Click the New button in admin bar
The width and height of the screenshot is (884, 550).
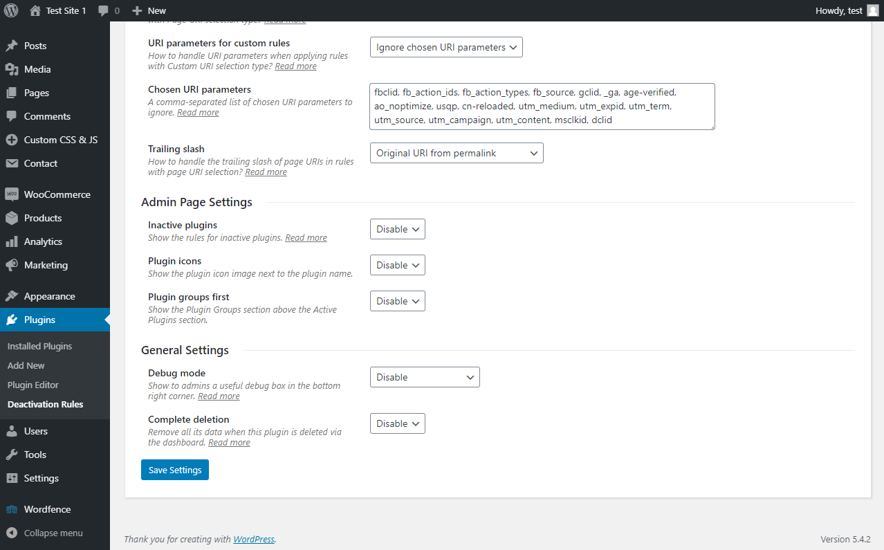149,10
